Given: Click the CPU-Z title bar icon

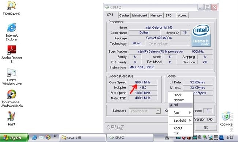Looking at the screenshot, I should pos(107,7).
